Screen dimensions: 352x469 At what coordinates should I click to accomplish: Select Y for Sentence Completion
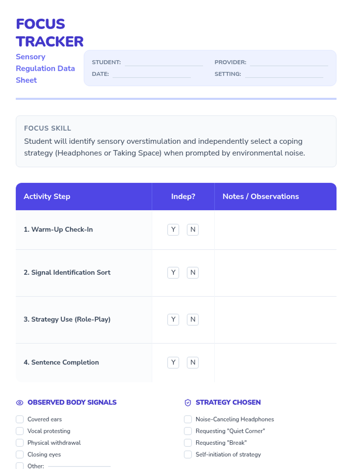click(x=173, y=363)
